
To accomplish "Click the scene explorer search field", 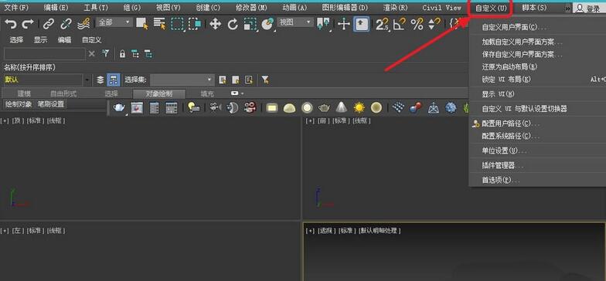I will point(45,54).
